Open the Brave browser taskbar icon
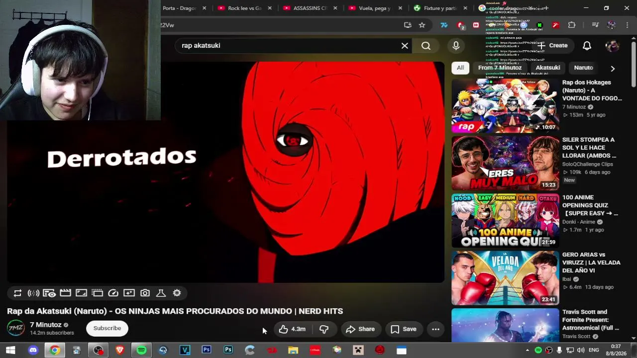The image size is (637, 358). coord(119,351)
